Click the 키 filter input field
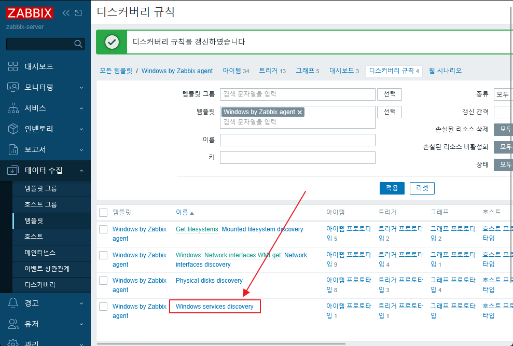This screenshot has width=513, height=346. (297, 158)
